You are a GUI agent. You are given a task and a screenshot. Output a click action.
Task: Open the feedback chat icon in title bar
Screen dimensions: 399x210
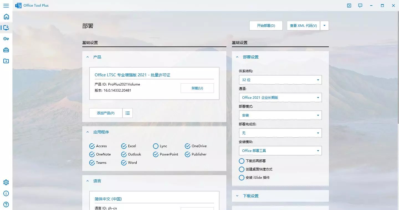point(360,5)
